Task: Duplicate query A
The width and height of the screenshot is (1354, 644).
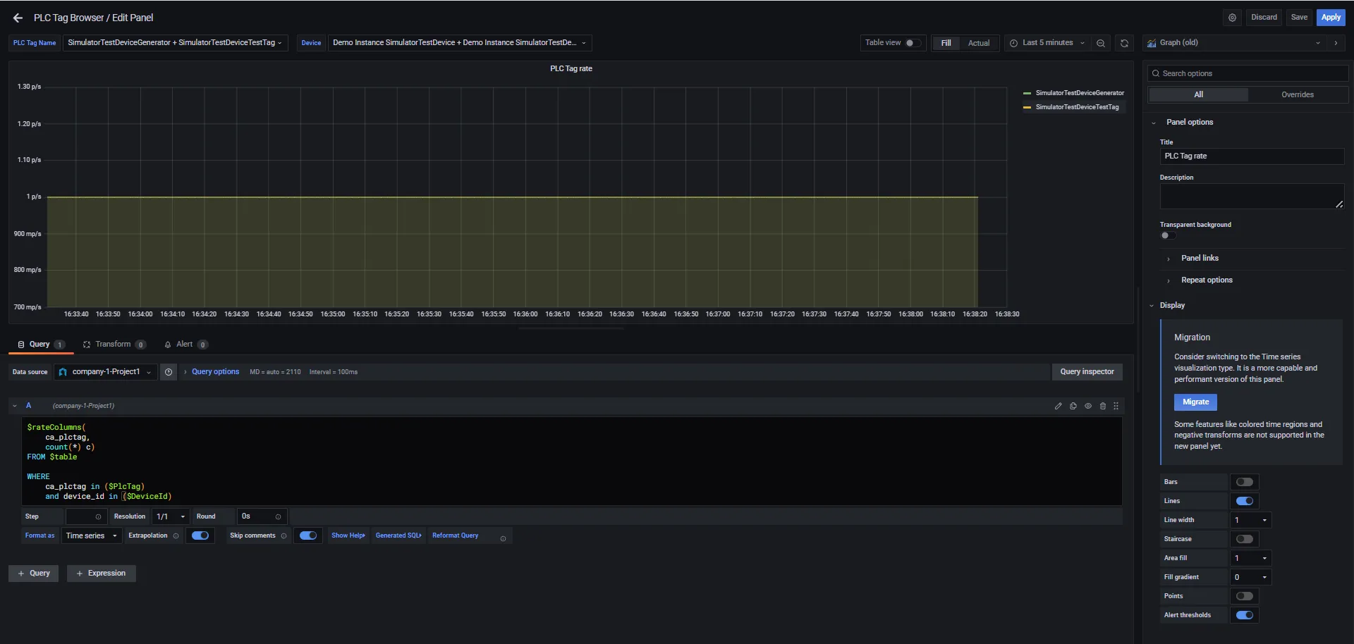Action: point(1073,406)
